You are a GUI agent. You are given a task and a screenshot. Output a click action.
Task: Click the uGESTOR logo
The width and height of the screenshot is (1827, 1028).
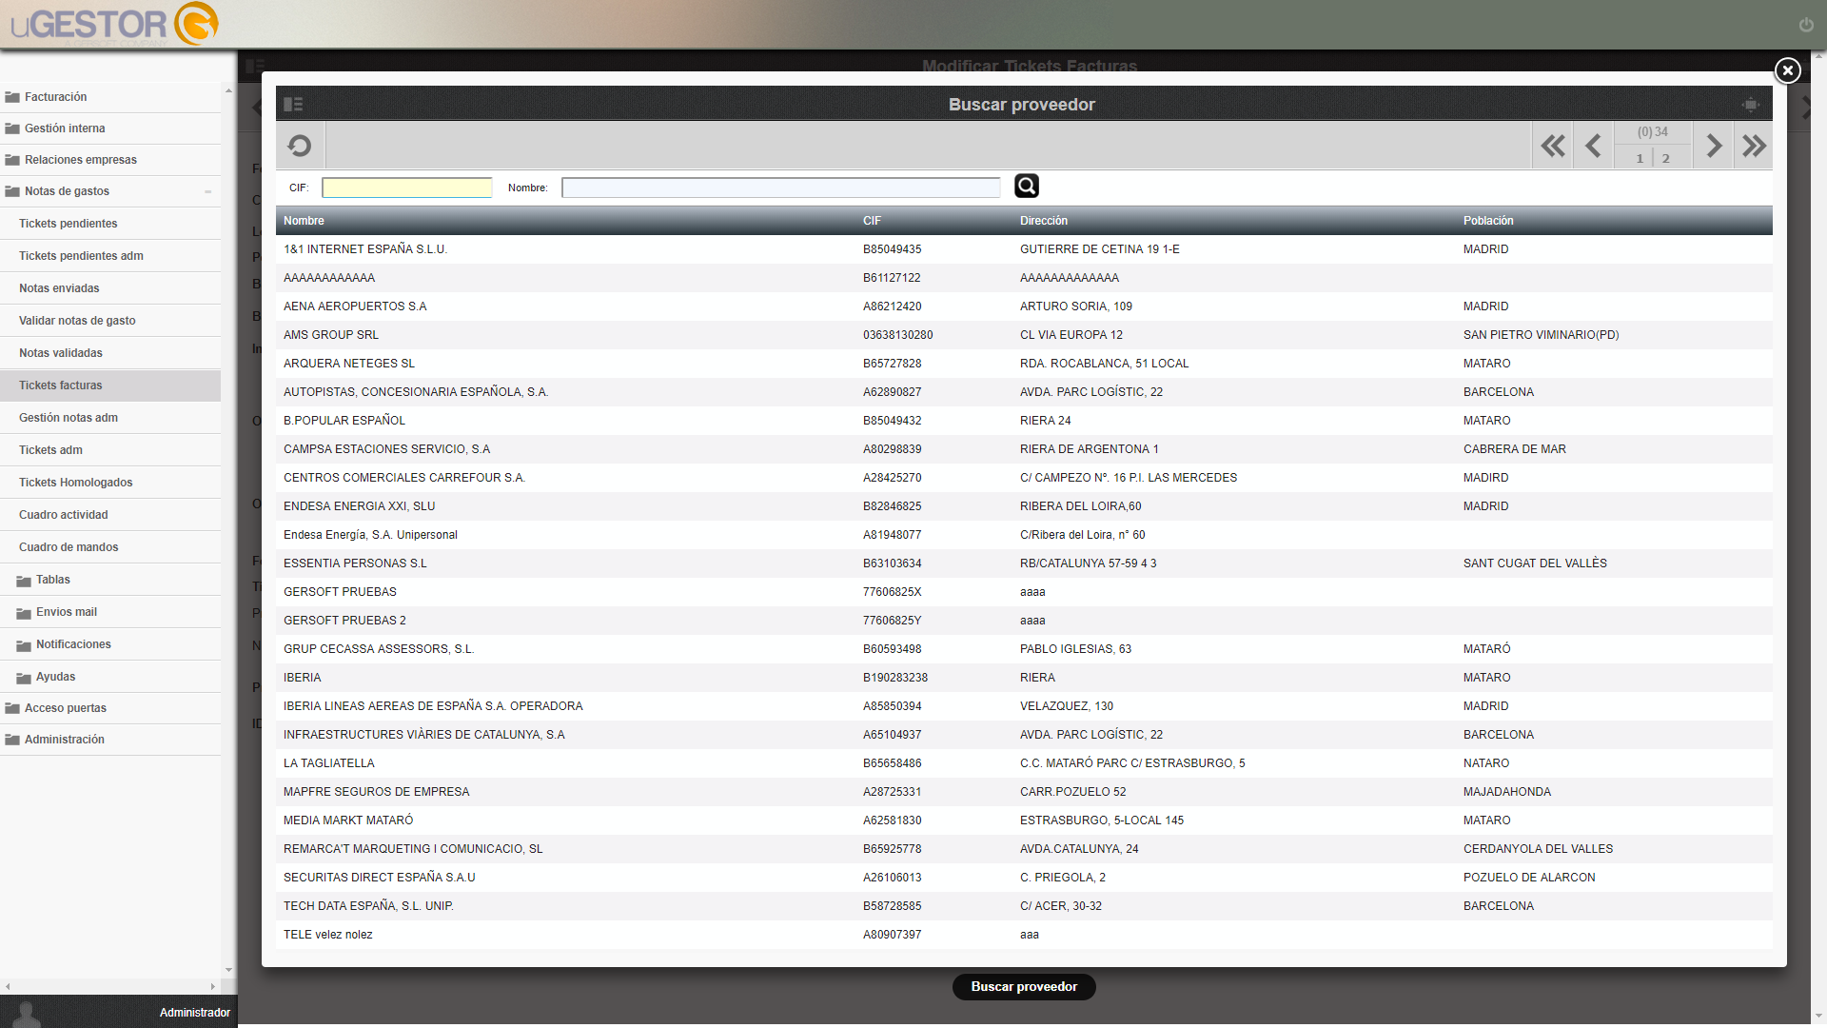114,24
